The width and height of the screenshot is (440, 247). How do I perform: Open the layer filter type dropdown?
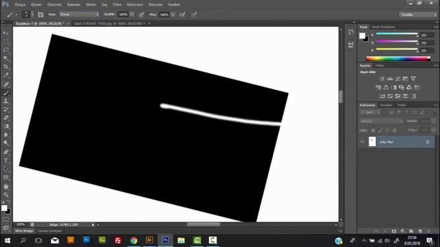pos(370,113)
